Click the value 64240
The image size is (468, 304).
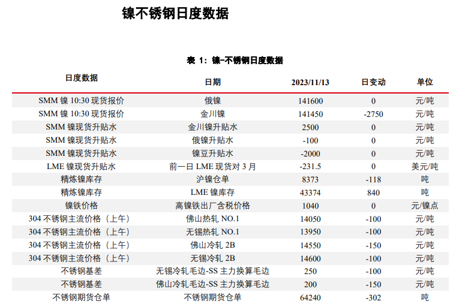point(310,297)
